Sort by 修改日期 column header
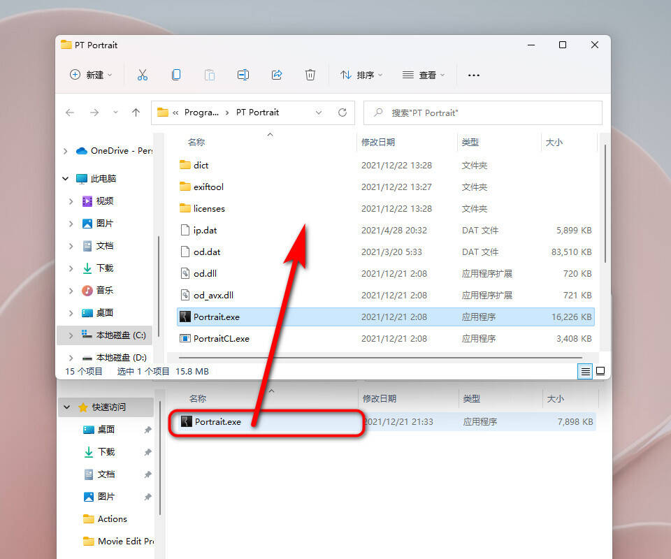This screenshot has width=671, height=559. [378, 142]
